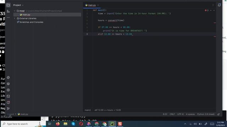Open the Python Console icon in left sidebar
Image resolution: width=227 pixels, height=127 pixels.
8,78
